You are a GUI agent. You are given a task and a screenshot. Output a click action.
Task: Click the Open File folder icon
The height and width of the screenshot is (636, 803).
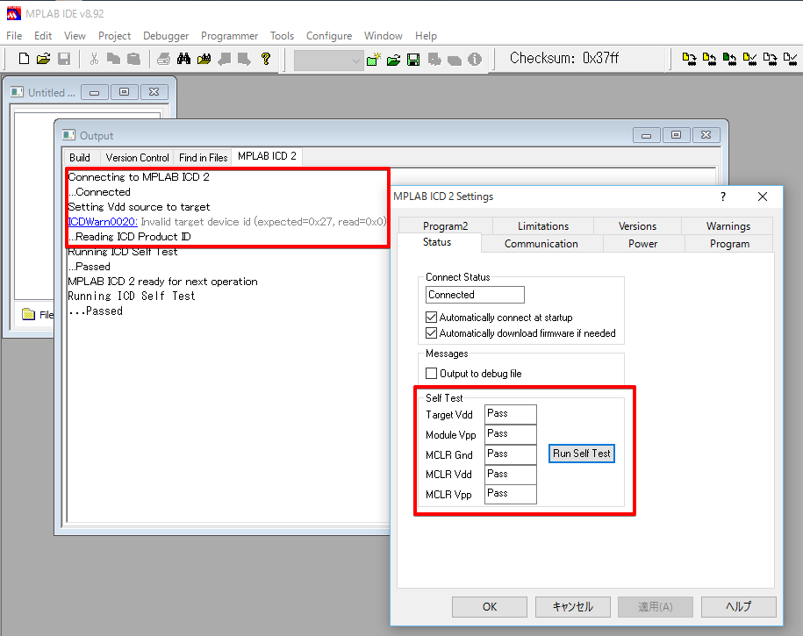click(x=44, y=59)
